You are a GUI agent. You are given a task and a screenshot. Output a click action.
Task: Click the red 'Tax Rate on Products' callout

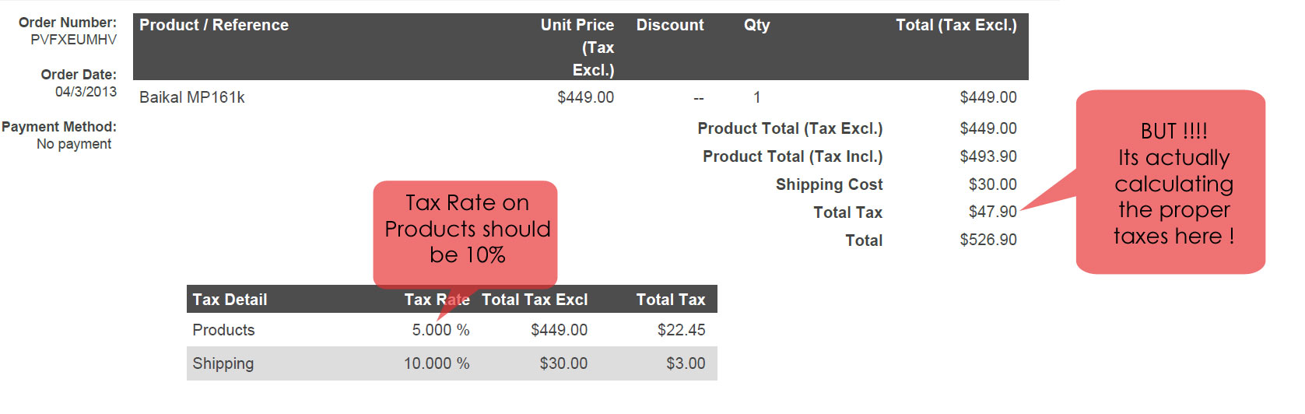point(466,230)
